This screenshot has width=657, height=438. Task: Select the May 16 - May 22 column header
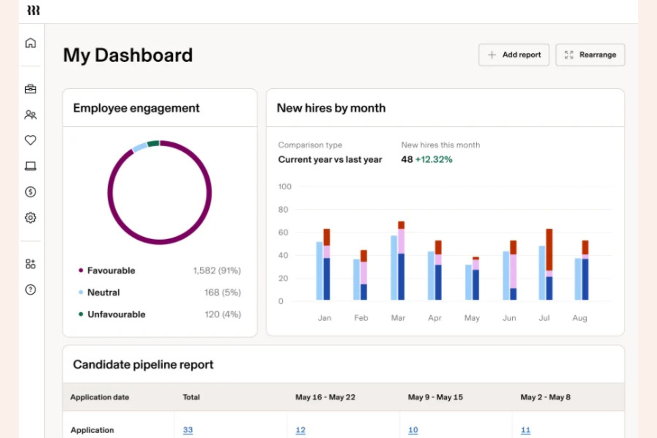[325, 397]
